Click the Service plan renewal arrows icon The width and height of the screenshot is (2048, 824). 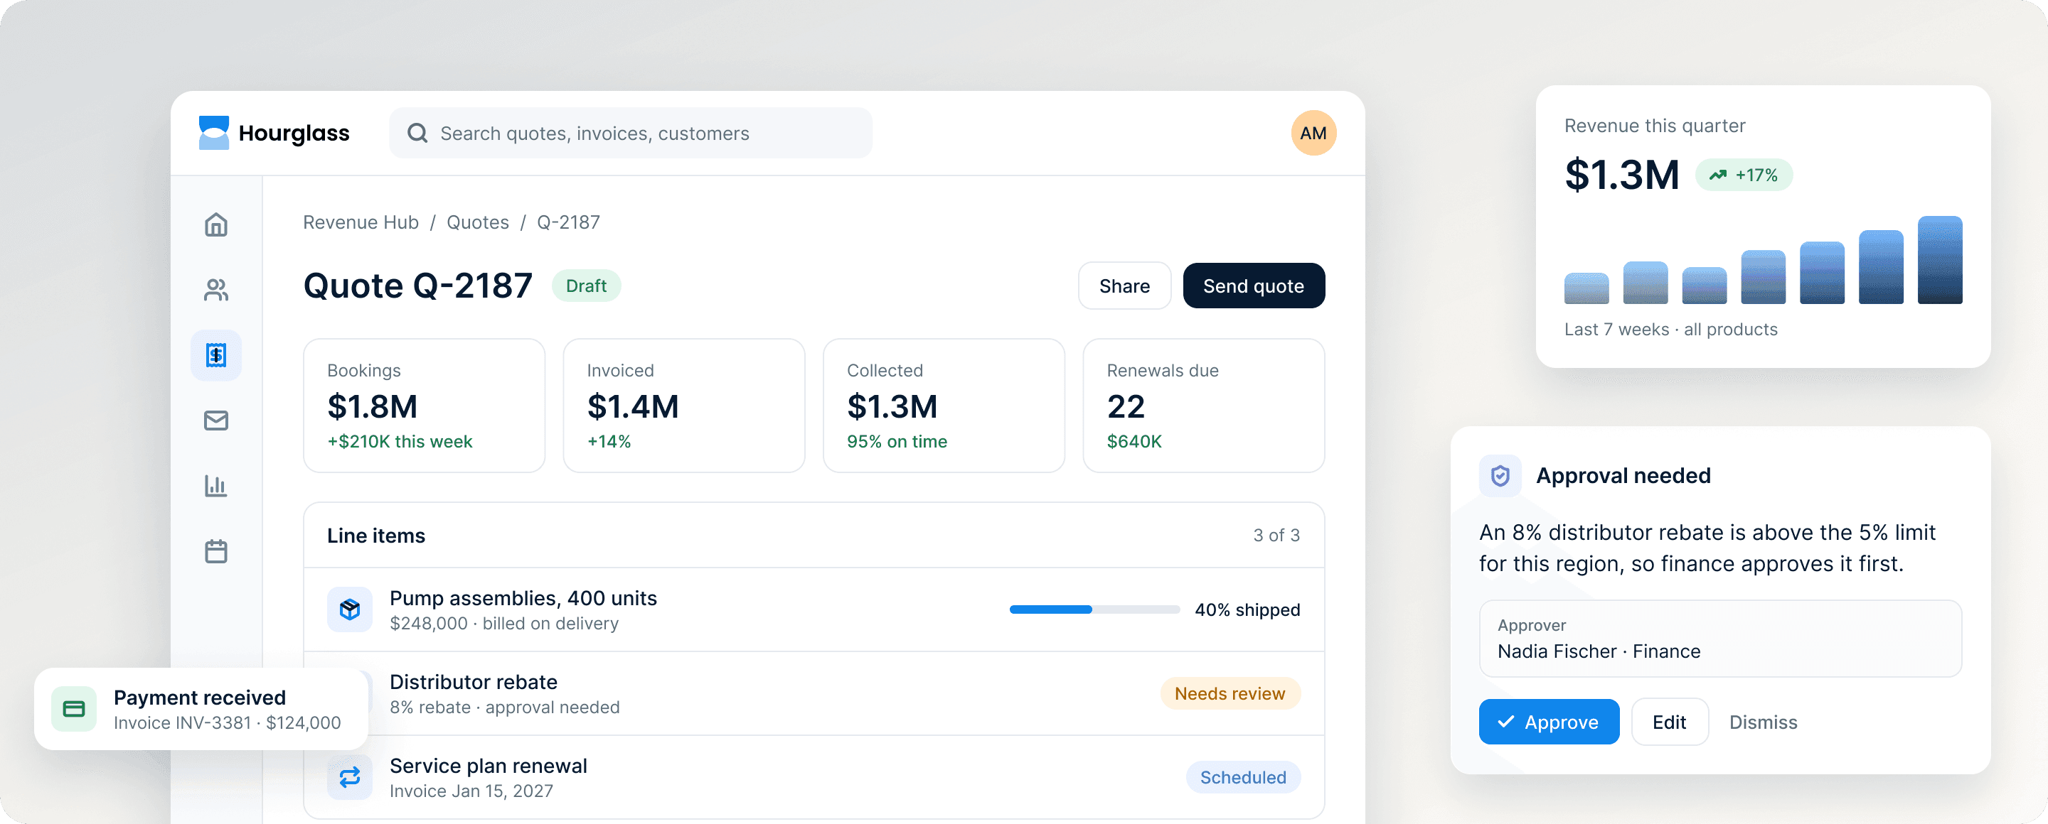point(350,777)
